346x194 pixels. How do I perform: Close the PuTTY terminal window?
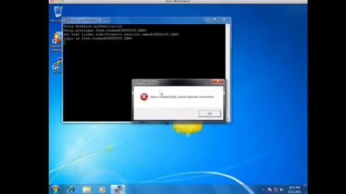click(x=224, y=19)
